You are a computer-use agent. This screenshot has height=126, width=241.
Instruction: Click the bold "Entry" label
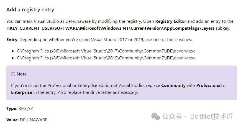(12, 40)
